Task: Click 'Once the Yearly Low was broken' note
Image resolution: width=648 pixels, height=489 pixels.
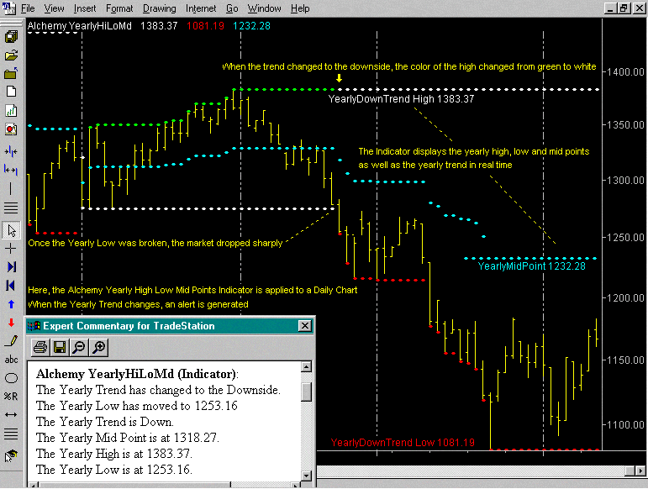Action: [155, 243]
